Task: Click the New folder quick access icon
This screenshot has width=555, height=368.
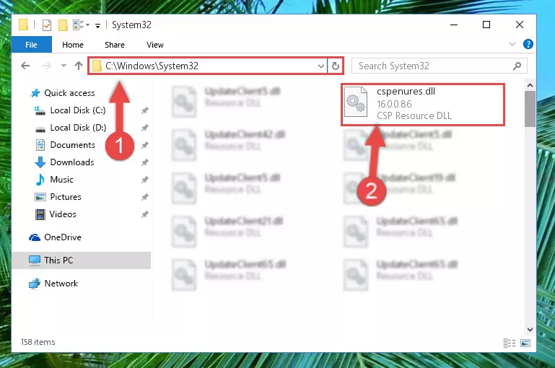Action: click(63, 25)
